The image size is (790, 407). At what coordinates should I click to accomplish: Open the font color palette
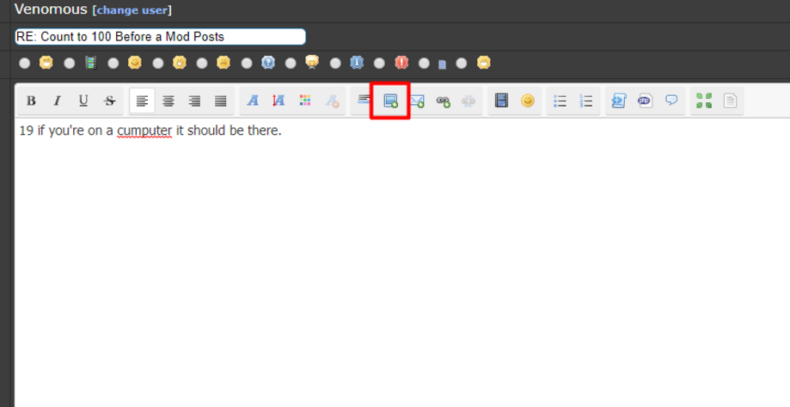[305, 101]
